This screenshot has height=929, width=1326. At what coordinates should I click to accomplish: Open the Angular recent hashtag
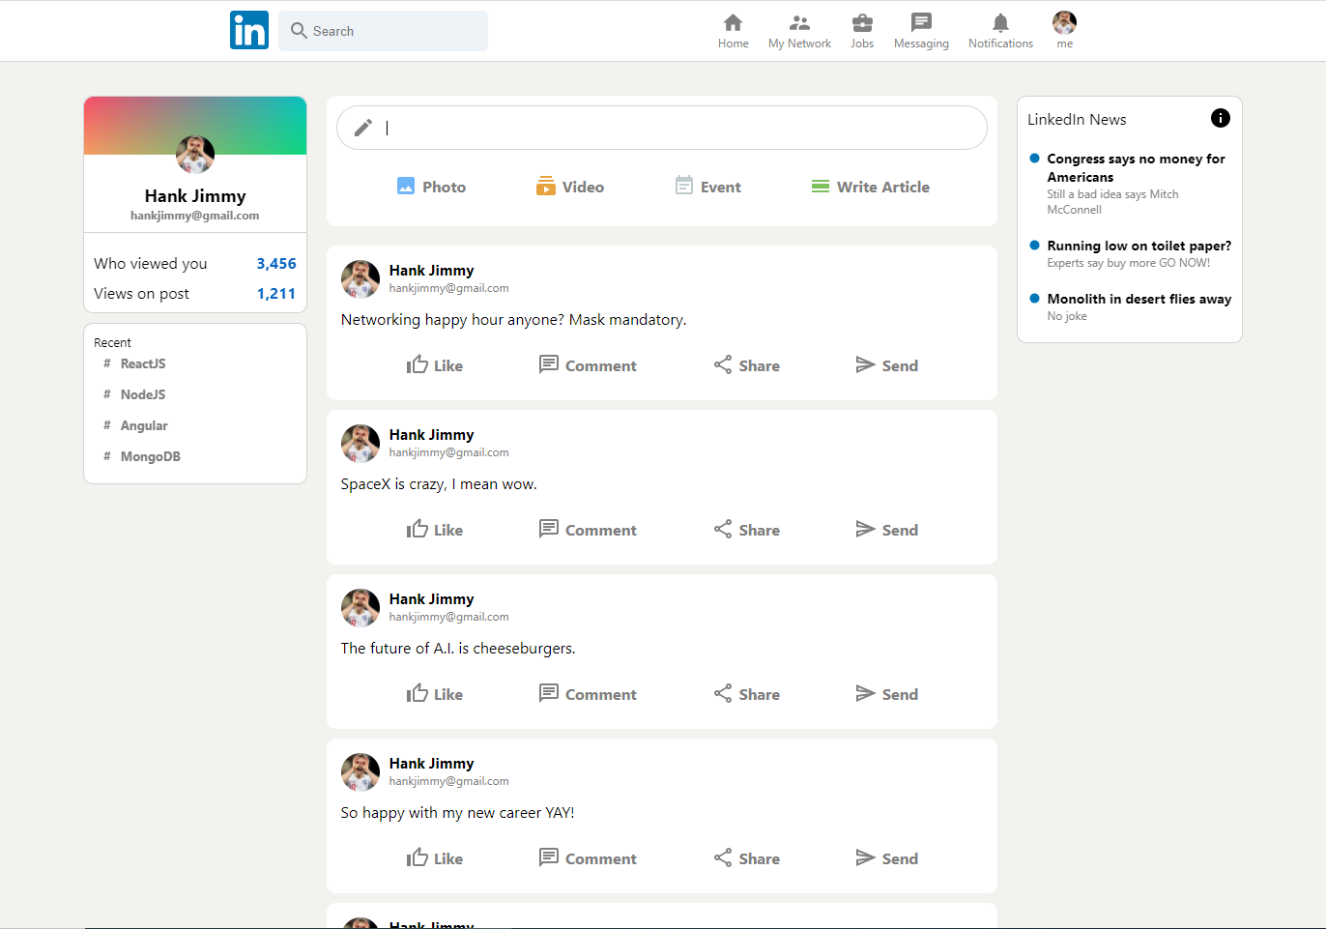tap(135, 425)
